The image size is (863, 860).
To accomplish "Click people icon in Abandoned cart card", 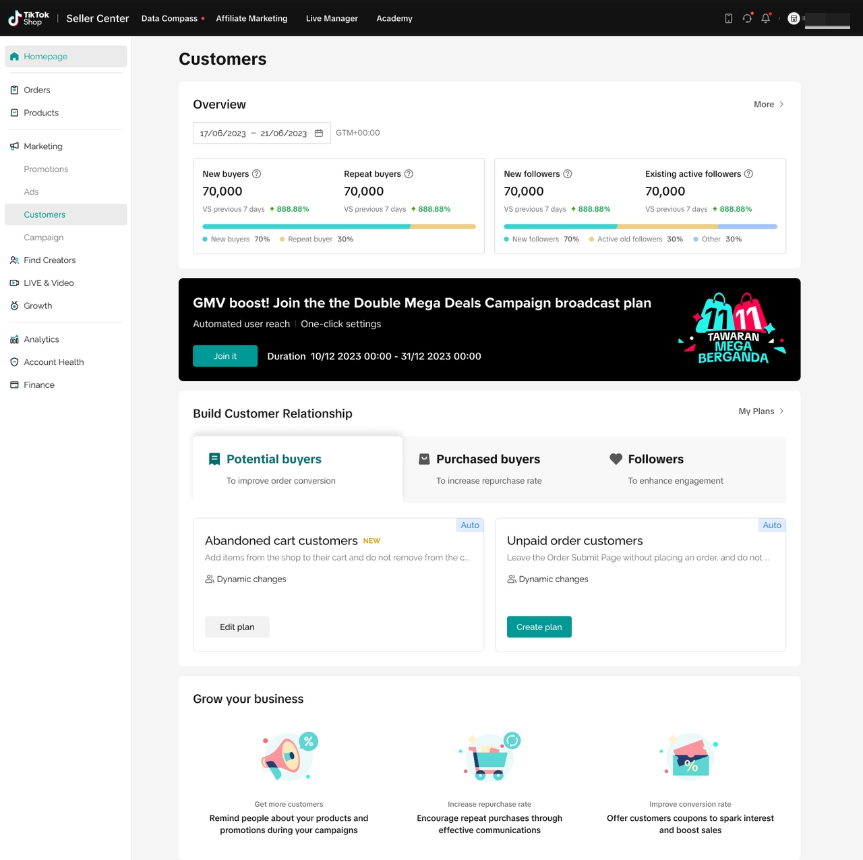I will pos(210,579).
